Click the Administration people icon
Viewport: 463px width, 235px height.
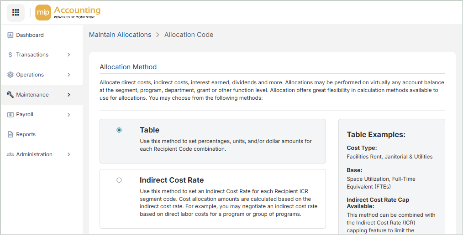11,154
